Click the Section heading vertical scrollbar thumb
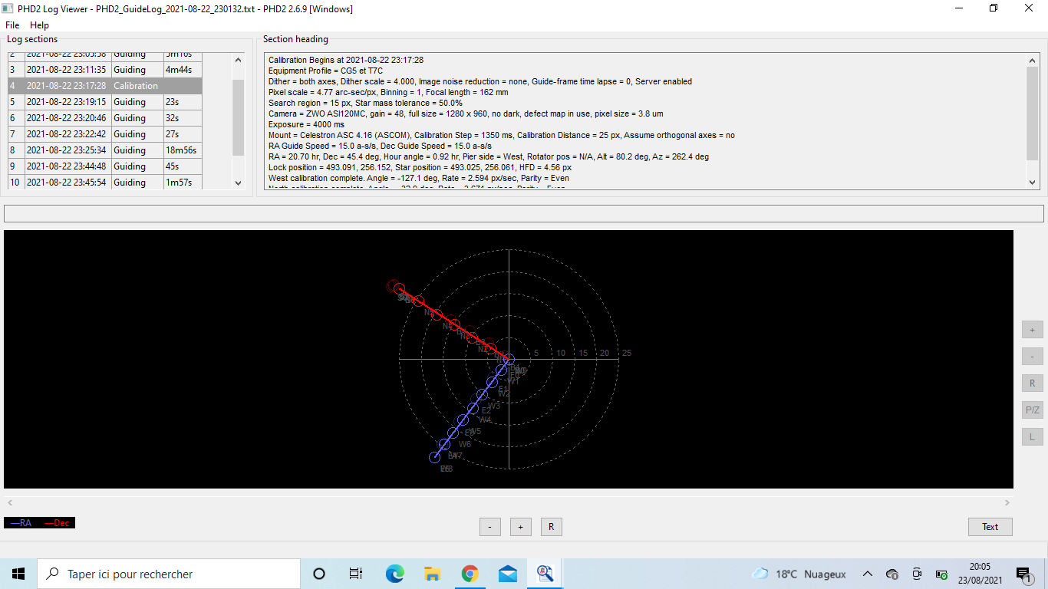 pyautogui.click(x=1033, y=114)
